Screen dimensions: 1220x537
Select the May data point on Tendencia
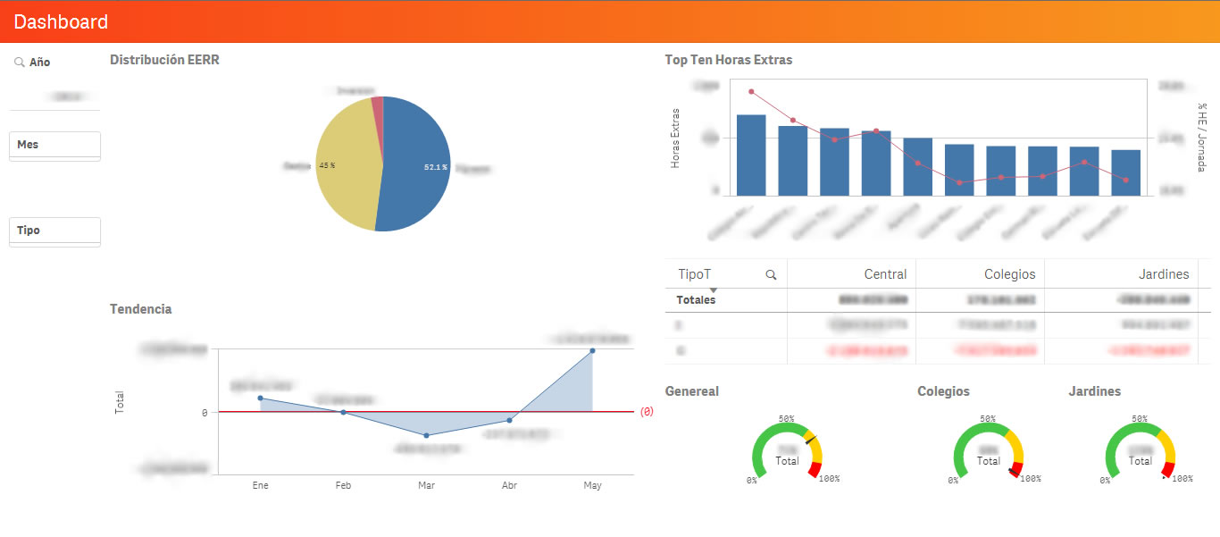tap(592, 350)
